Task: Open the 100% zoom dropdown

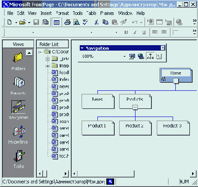Action: 125,56
